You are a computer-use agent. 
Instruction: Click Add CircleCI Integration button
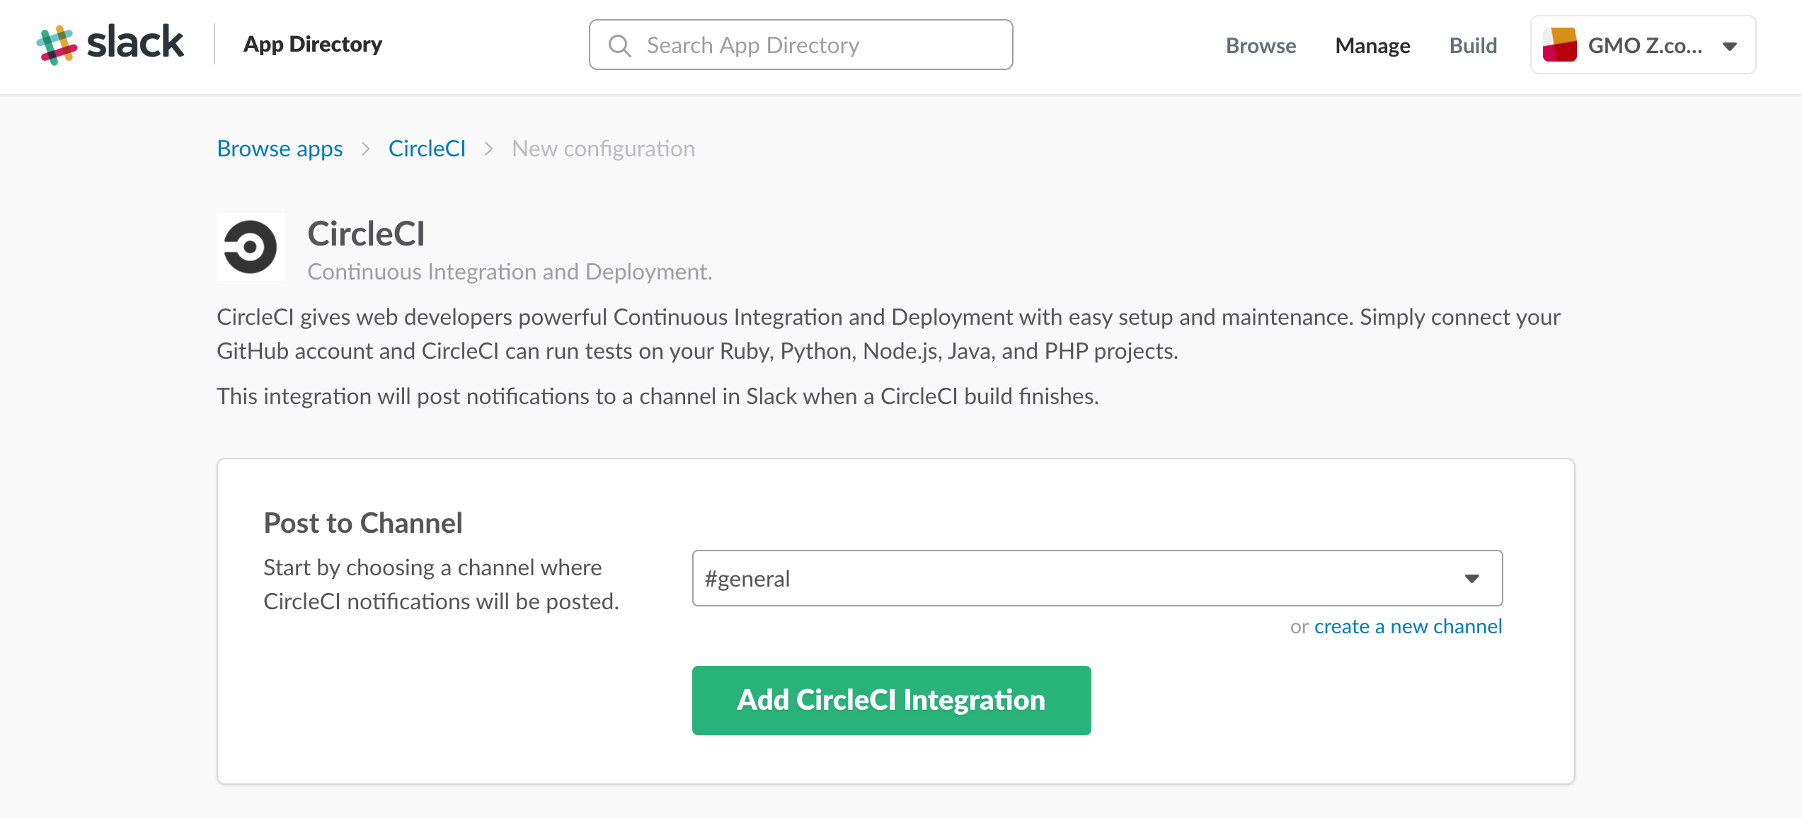pos(891,700)
